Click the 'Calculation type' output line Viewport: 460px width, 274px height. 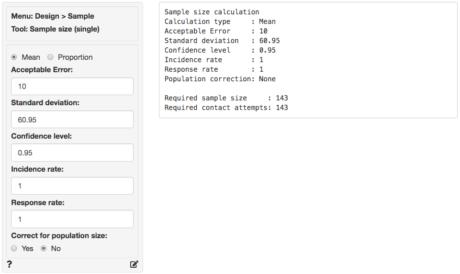click(x=220, y=22)
